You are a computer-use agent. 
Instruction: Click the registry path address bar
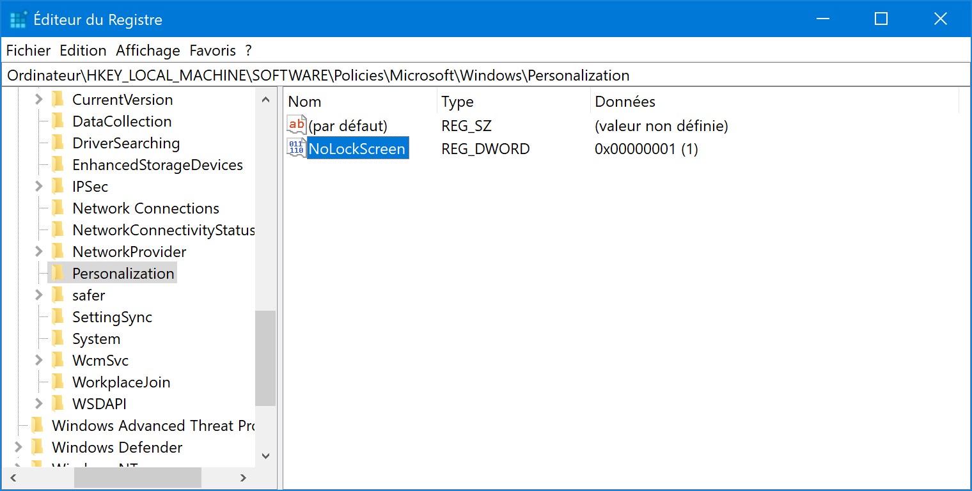point(485,75)
